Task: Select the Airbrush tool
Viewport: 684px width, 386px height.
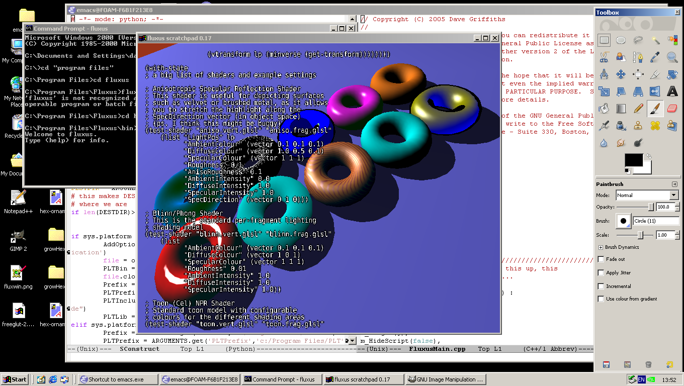Action: pyautogui.click(x=604, y=126)
